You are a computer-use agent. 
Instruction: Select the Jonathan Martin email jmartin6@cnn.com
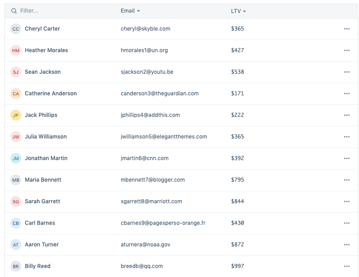coord(144,158)
